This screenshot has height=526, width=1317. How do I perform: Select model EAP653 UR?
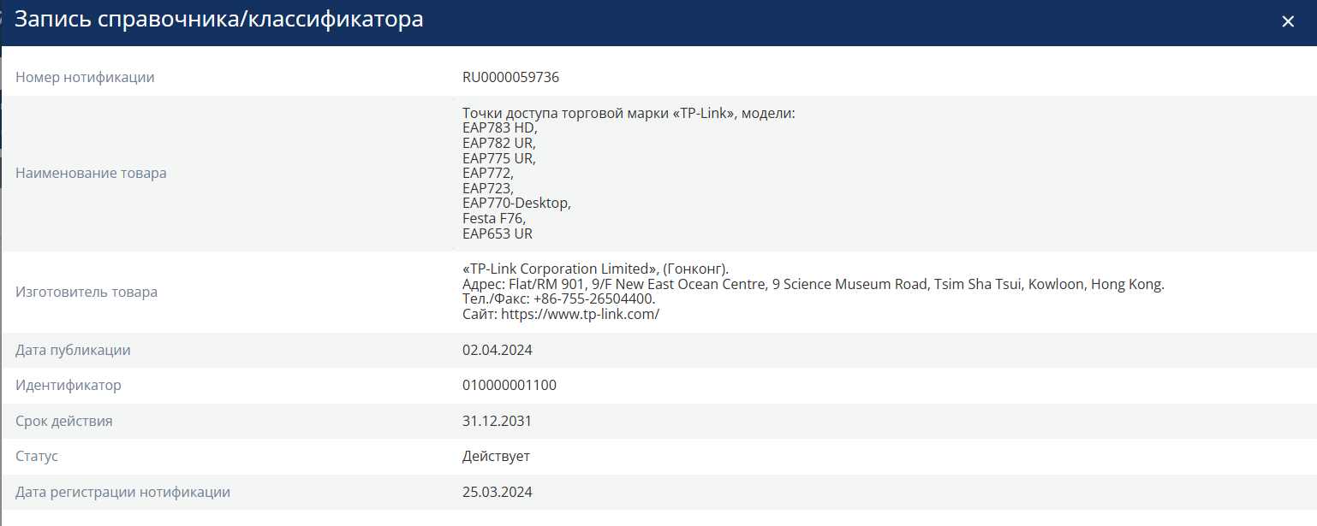pyautogui.click(x=498, y=233)
